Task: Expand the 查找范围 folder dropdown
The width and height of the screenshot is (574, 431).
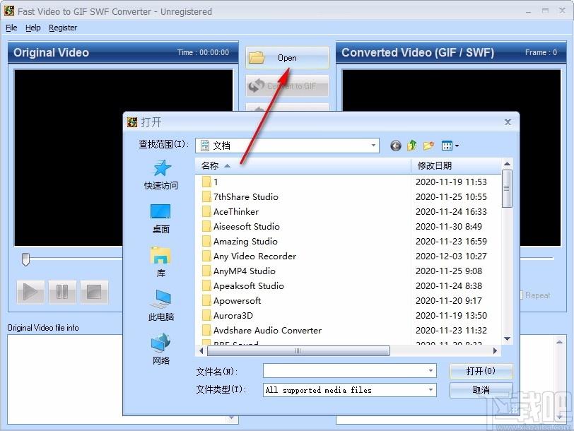Action: [x=373, y=146]
